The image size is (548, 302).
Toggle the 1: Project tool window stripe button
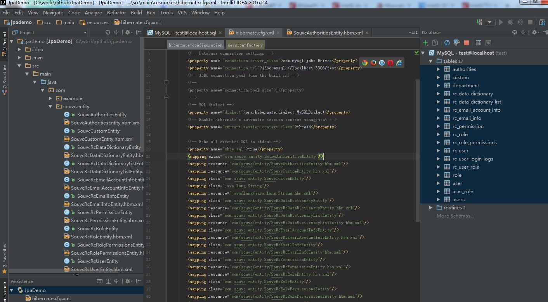(x=4, y=44)
